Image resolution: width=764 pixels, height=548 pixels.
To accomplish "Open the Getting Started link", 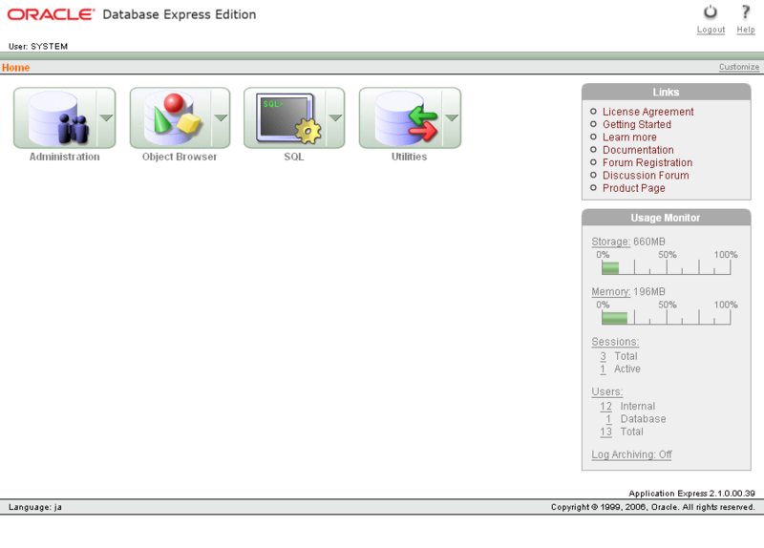I will (636, 125).
